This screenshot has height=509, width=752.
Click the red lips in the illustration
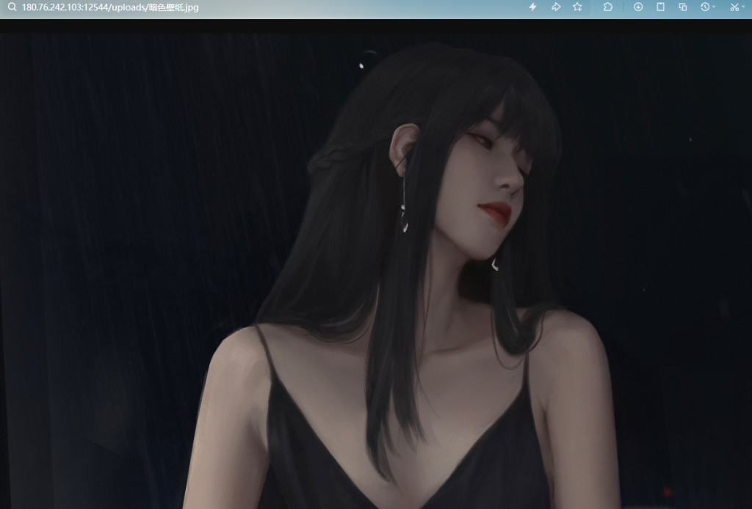coord(496,211)
